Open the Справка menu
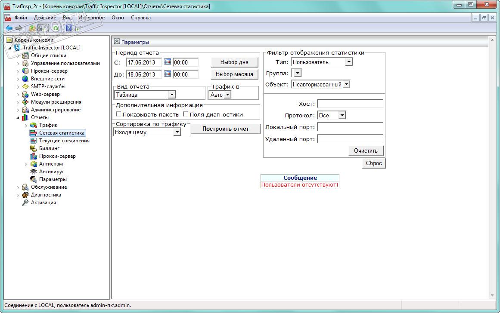The height and width of the screenshot is (313, 500). pos(141,18)
